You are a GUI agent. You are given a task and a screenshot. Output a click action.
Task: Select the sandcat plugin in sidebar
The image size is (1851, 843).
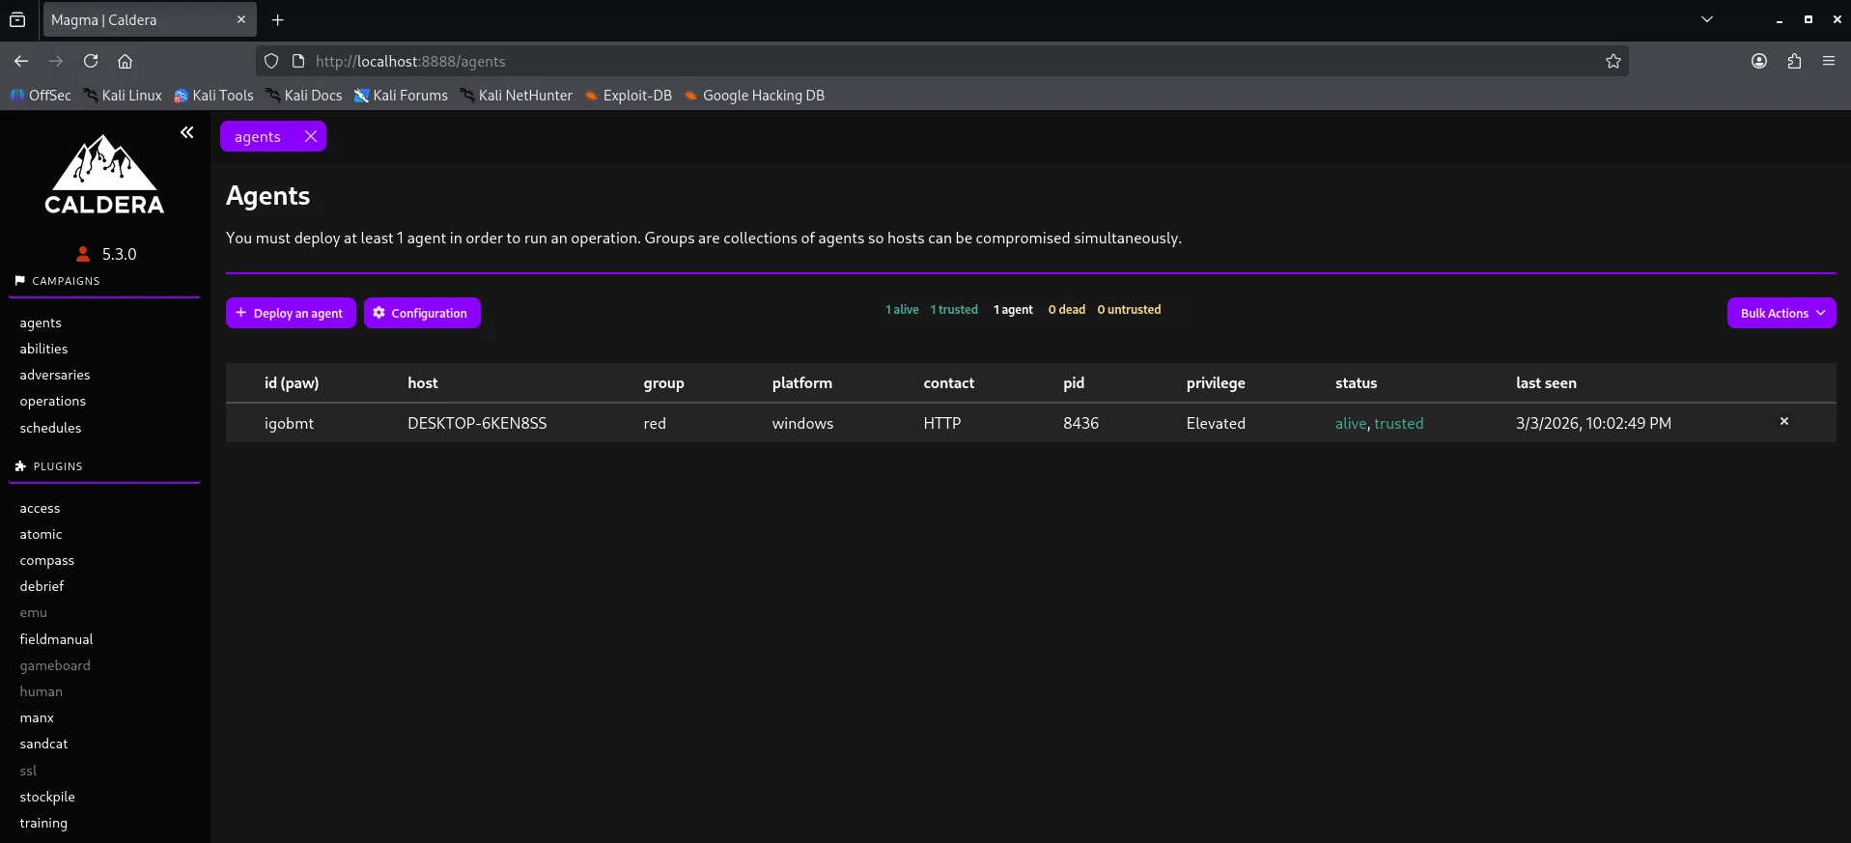44,744
